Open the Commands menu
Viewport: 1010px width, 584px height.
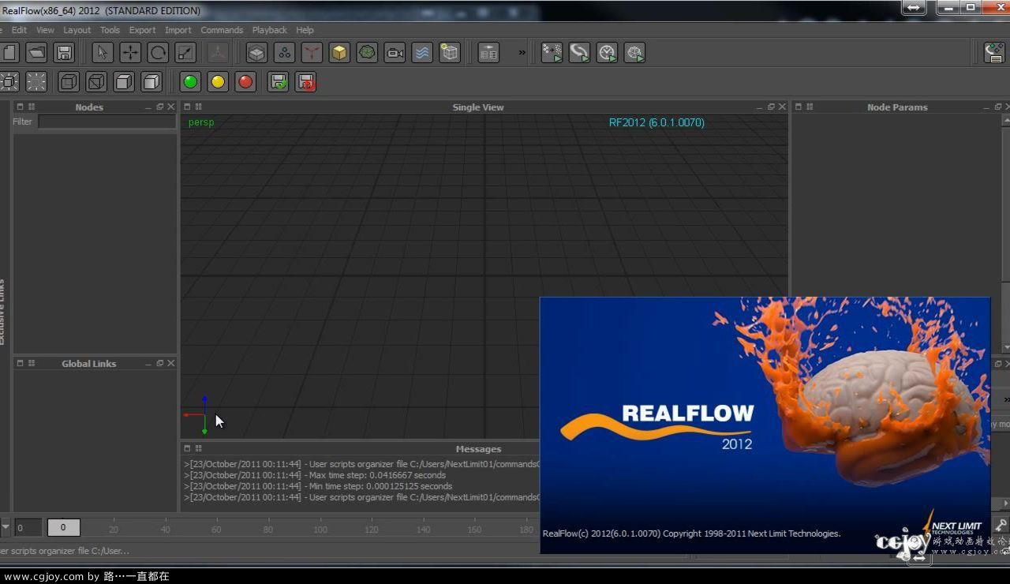pyautogui.click(x=222, y=30)
